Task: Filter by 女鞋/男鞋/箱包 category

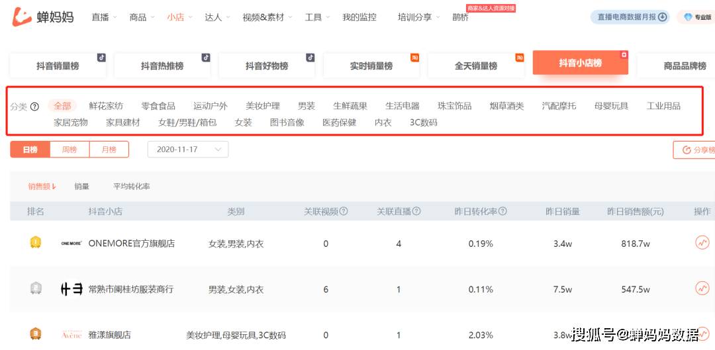Action: (x=187, y=122)
